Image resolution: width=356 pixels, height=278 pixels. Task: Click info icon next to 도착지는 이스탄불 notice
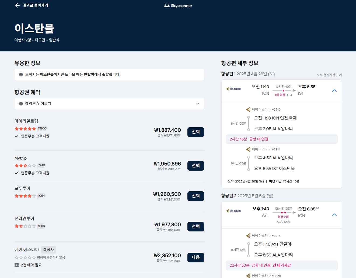click(x=21, y=75)
